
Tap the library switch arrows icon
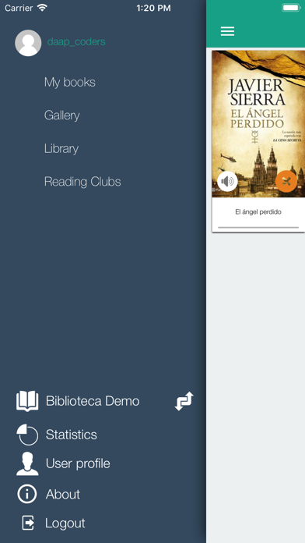(x=184, y=401)
